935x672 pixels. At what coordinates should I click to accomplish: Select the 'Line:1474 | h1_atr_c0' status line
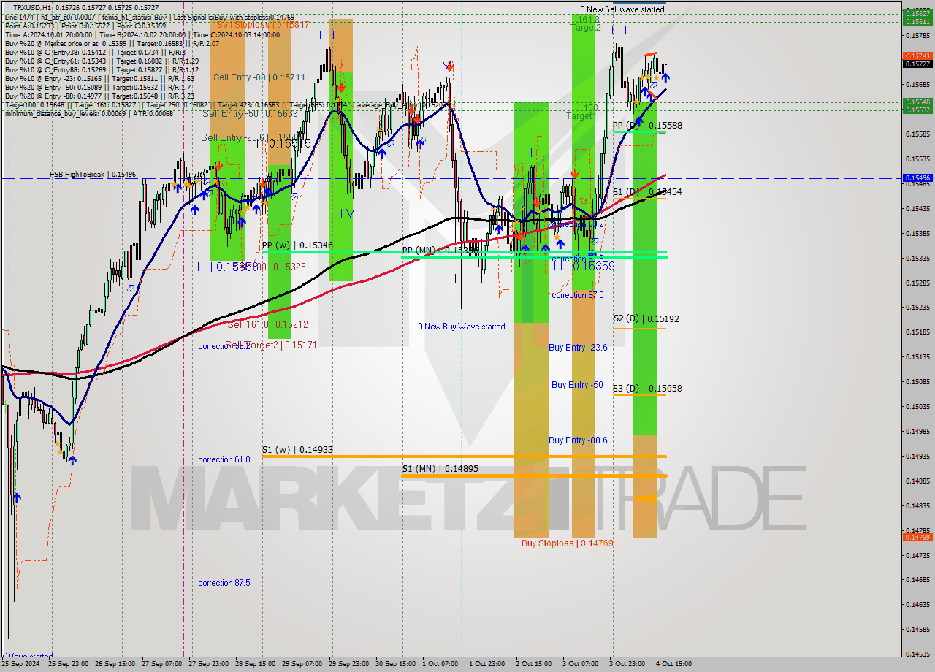click(148, 16)
